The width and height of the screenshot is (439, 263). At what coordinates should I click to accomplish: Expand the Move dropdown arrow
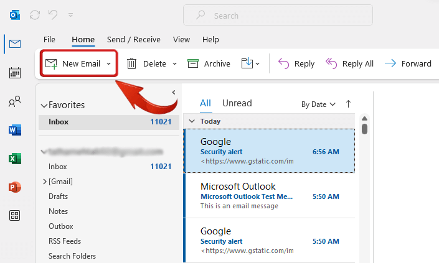[258, 63]
